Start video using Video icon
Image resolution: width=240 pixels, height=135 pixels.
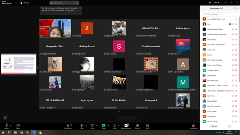pos(18,125)
